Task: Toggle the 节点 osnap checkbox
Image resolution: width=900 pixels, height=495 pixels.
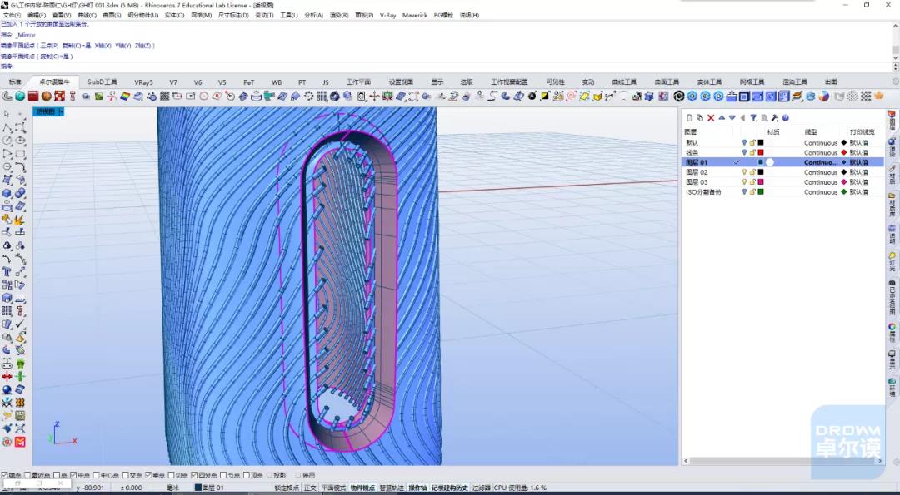Action: click(x=223, y=476)
